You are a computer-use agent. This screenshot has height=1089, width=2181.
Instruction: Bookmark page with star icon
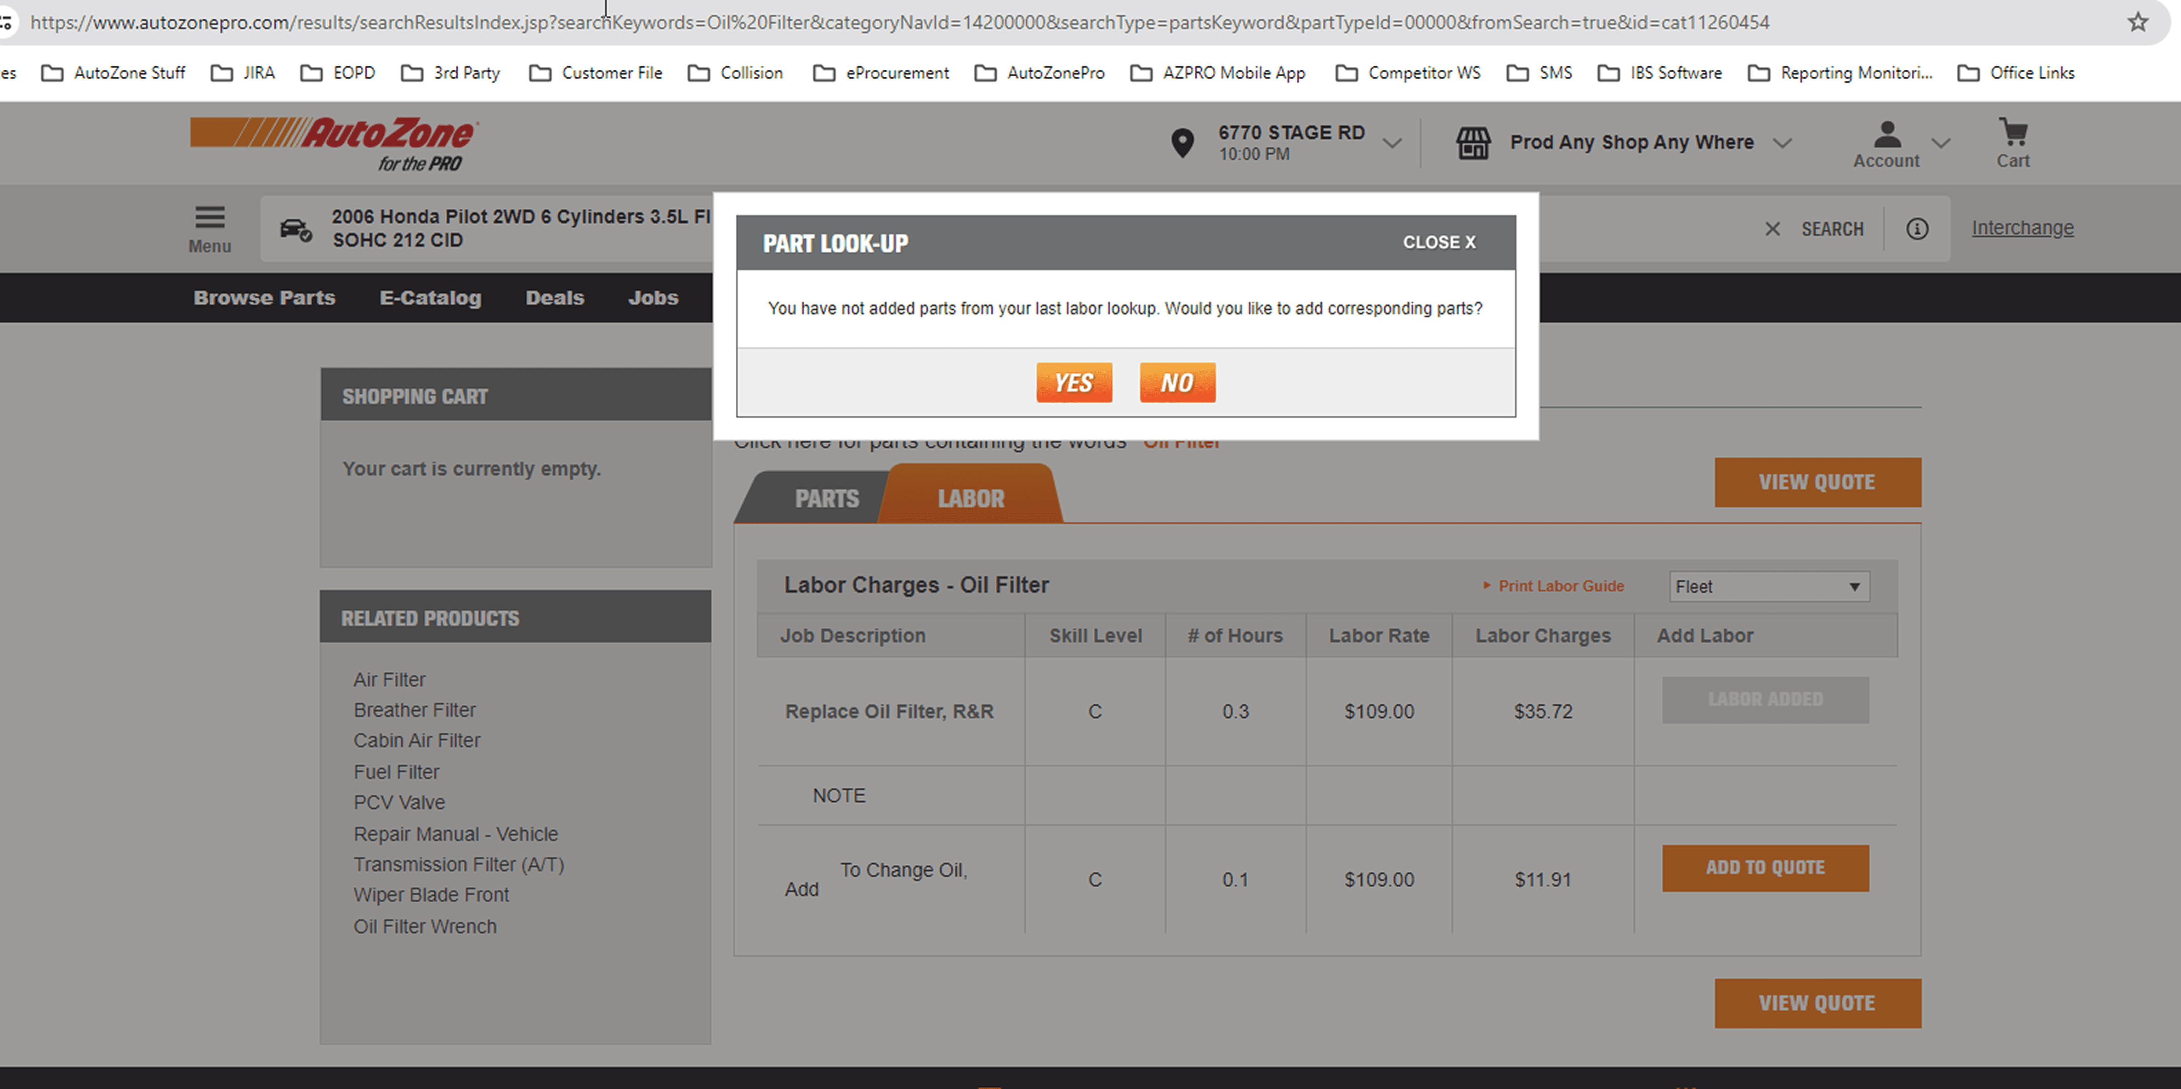pyautogui.click(x=2137, y=22)
